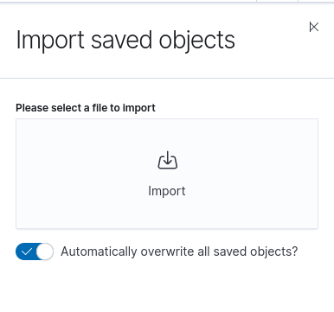Dismiss flyout using the cross icon

(314, 27)
